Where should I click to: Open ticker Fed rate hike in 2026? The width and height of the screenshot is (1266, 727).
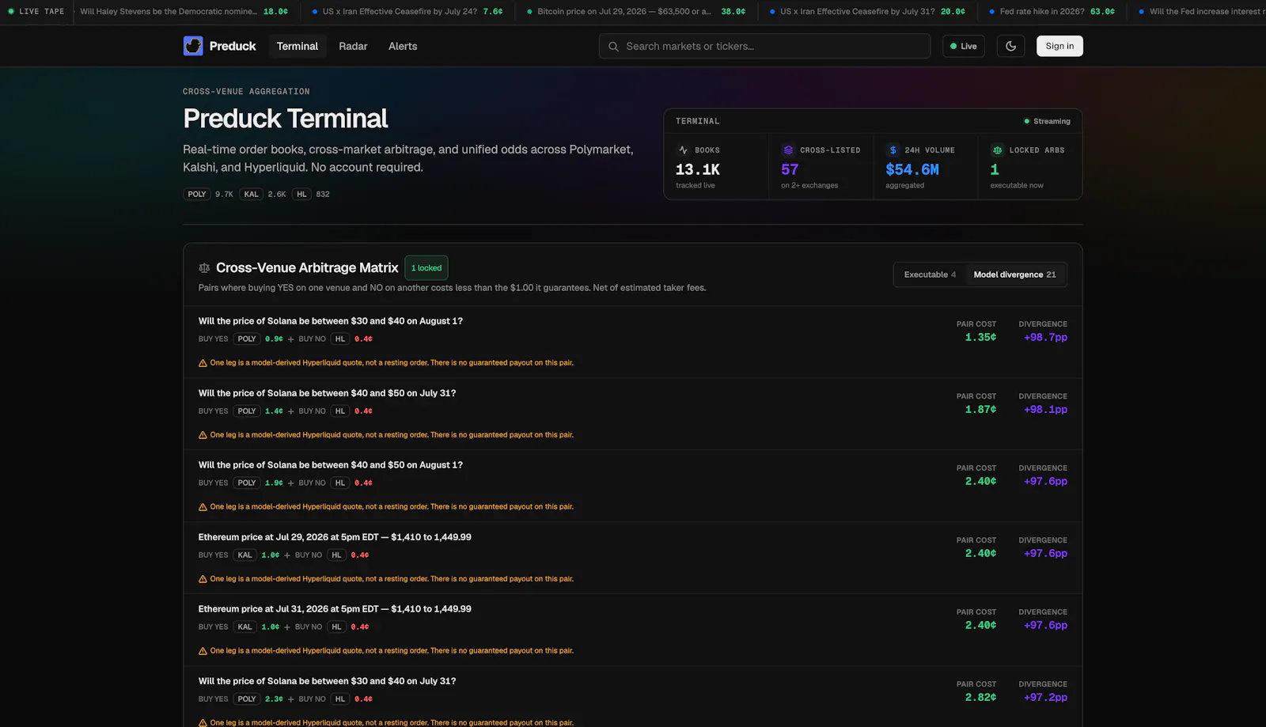(1051, 12)
